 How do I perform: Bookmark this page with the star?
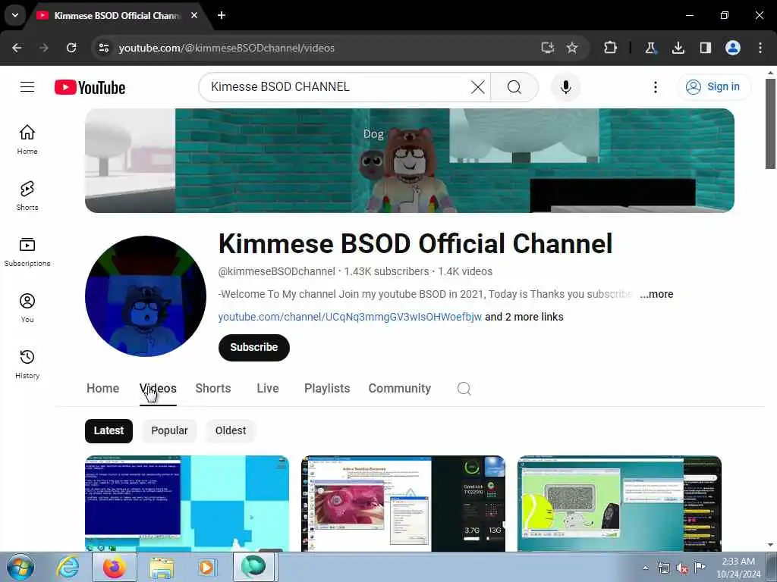click(572, 48)
